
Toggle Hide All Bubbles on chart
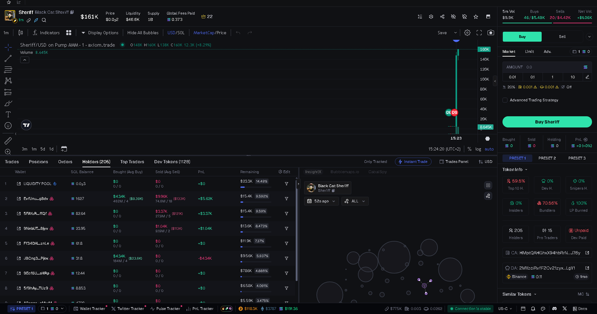143,33
